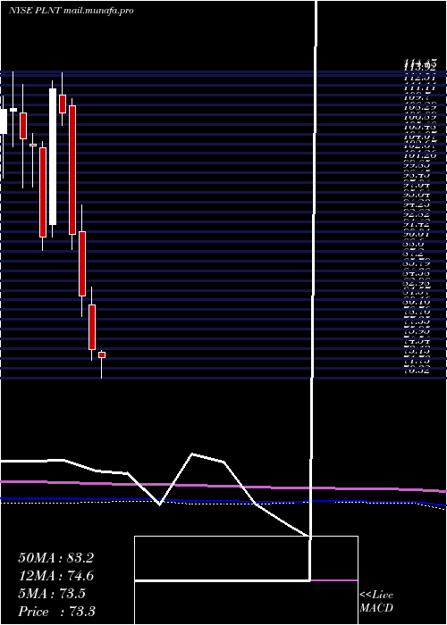The width and height of the screenshot is (447, 625).
Task: Click the tall white candlestick body
Action: pyautogui.click(x=53, y=156)
